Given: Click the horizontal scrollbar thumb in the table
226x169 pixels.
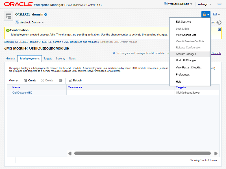Looking at the screenshot, I should [x=142, y=154].
